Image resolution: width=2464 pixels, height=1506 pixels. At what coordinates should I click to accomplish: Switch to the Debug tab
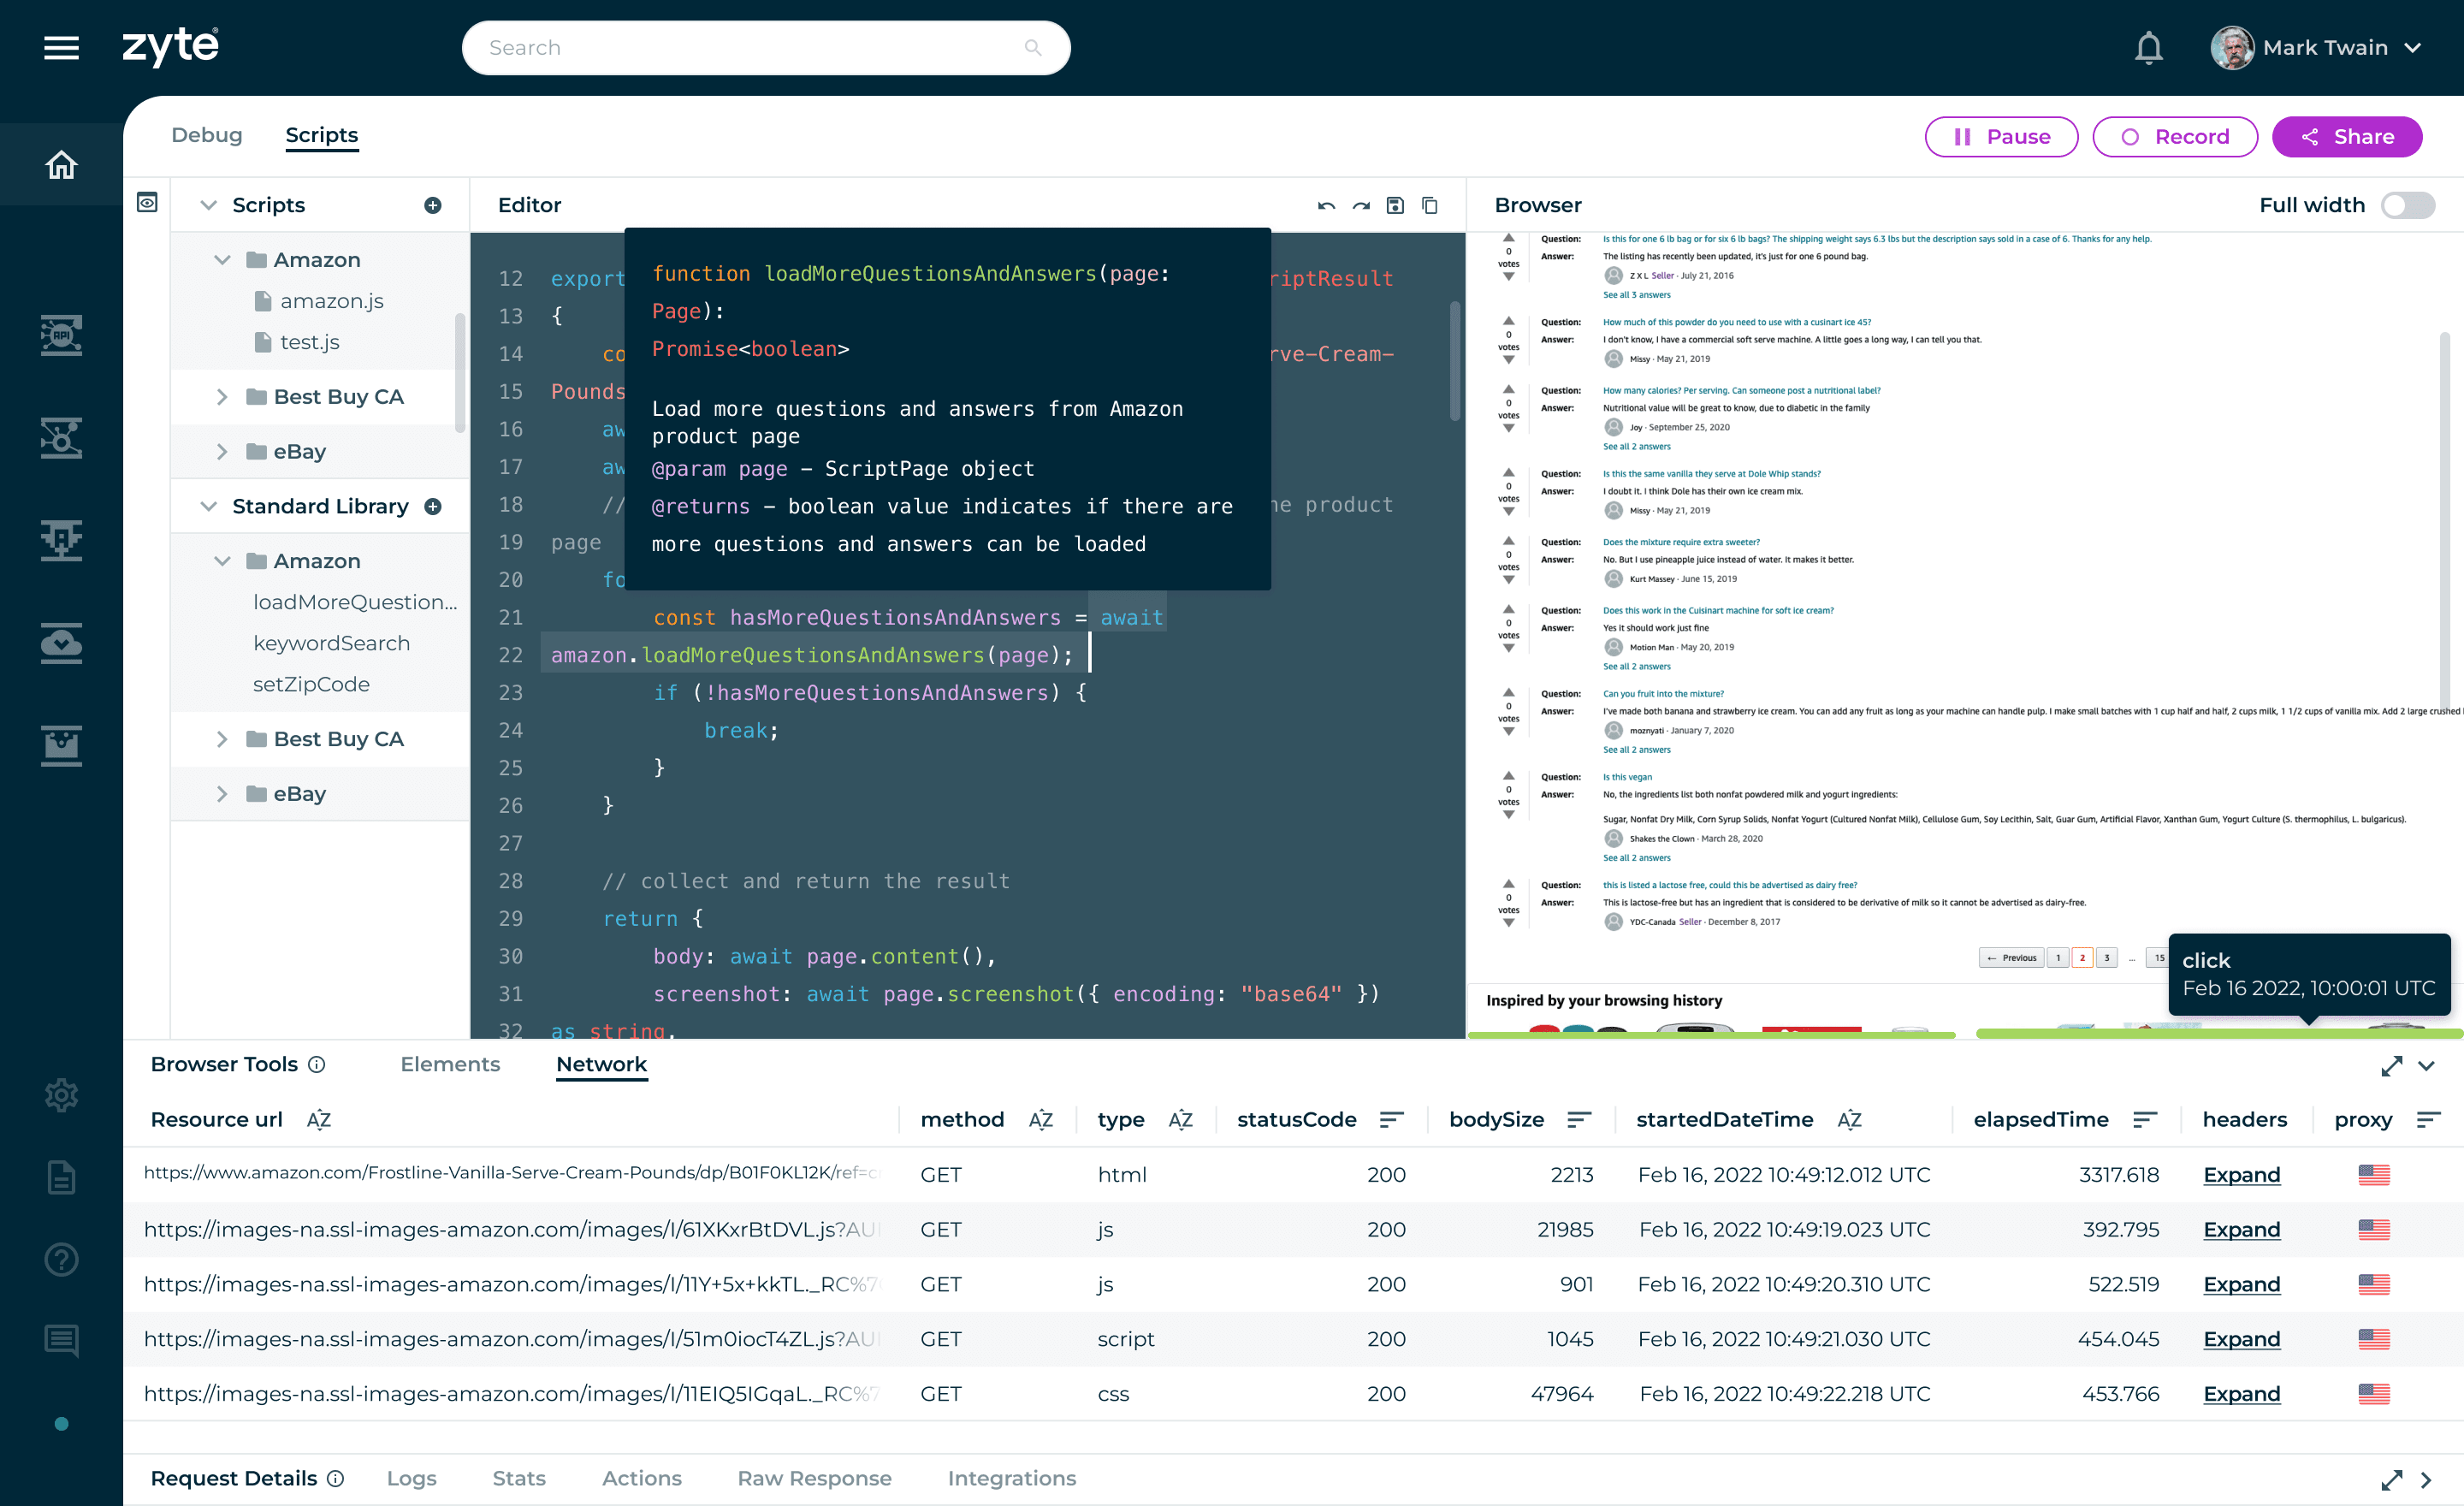tap(206, 135)
